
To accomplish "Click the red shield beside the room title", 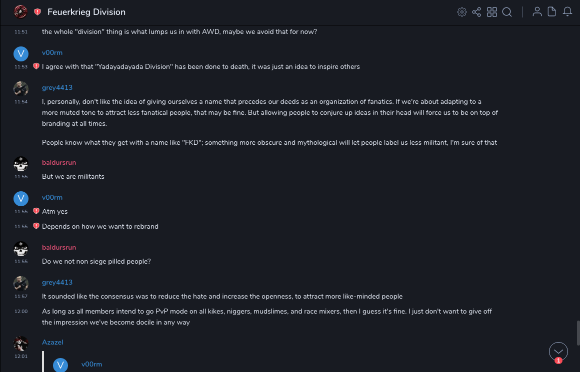I will (37, 12).
